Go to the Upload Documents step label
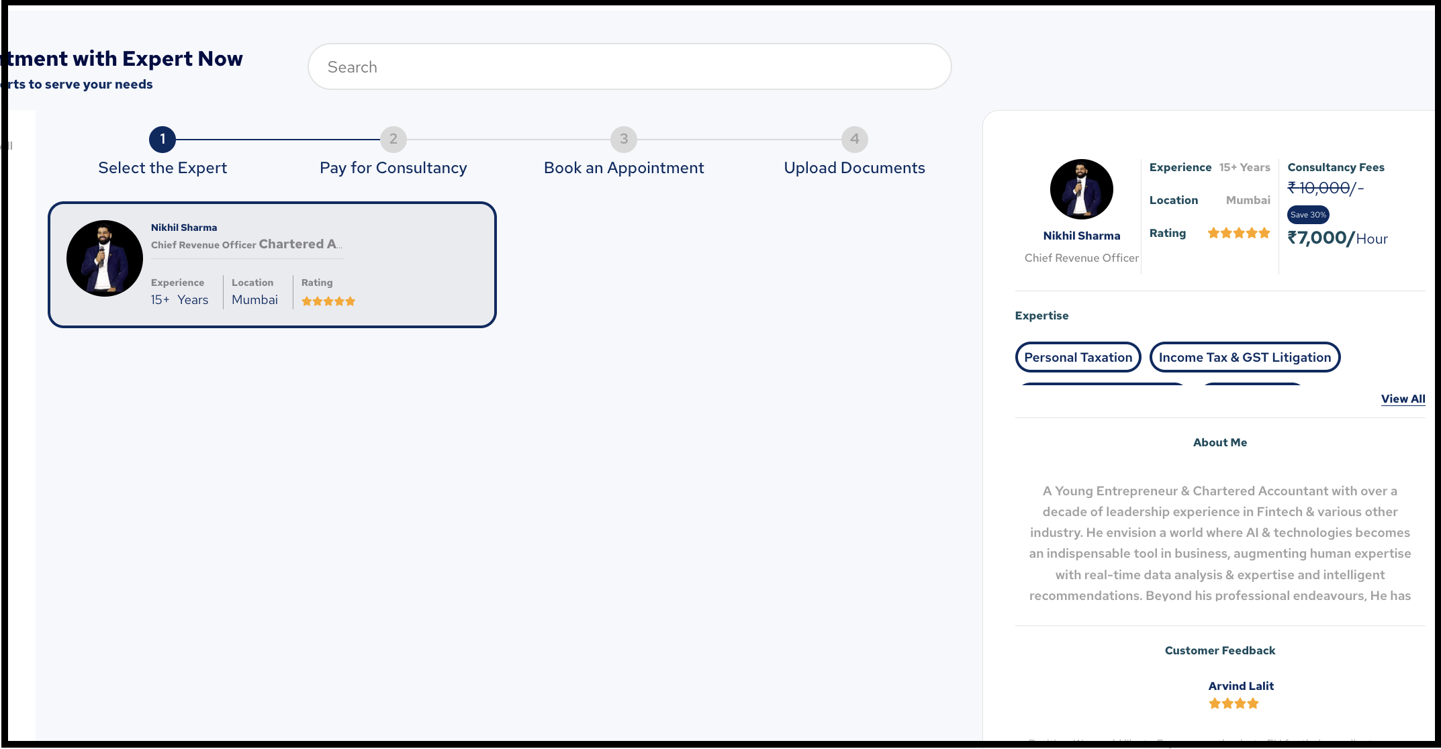Viewport: 1441px width, 749px height. 855,168
